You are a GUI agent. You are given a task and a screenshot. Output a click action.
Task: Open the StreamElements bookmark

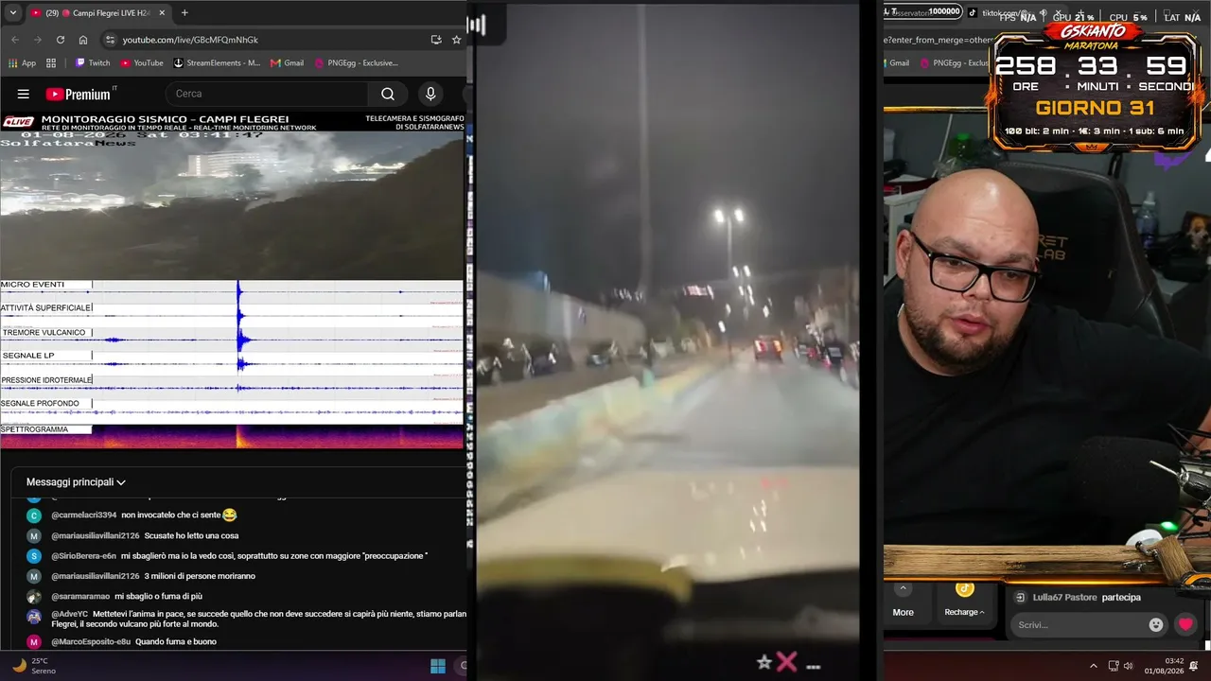coord(217,63)
